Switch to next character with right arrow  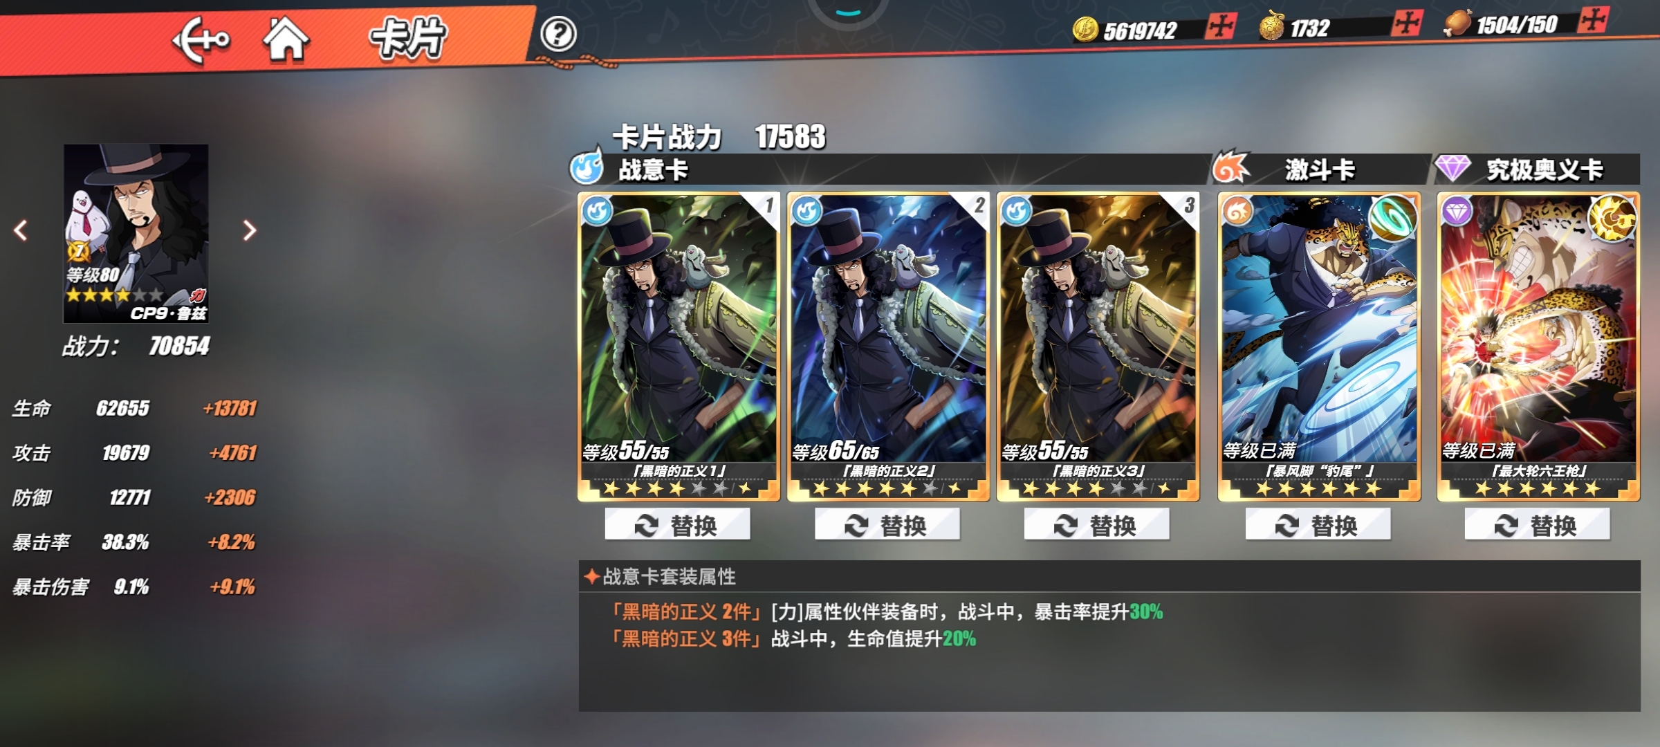point(250,230)
